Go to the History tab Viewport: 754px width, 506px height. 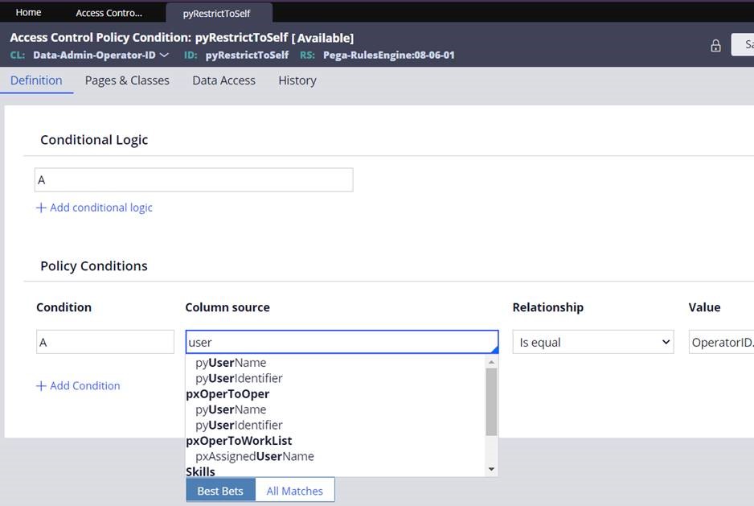click(x=297, y=80)
